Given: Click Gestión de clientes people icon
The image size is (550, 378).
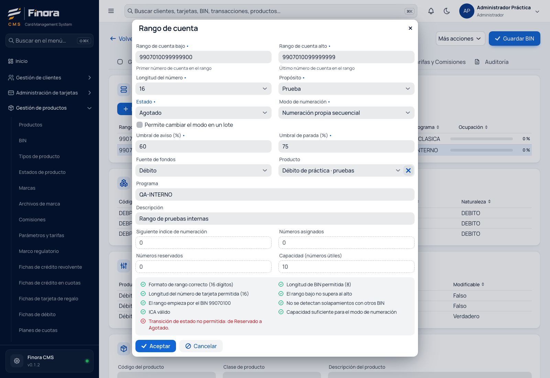Looking at the screenshot, I should [11, 78].
